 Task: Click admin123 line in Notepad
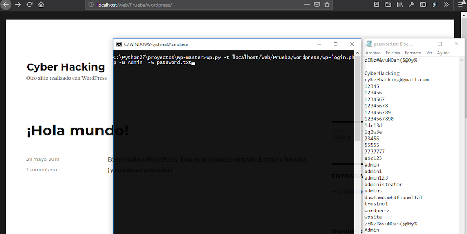(376, 178)
